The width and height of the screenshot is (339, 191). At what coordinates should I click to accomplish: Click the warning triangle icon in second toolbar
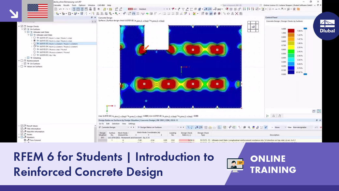[232, 14]
